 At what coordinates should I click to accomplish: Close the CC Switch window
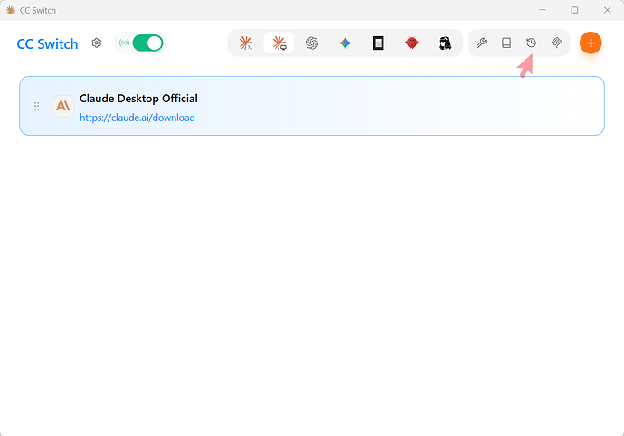click(607, 10)
